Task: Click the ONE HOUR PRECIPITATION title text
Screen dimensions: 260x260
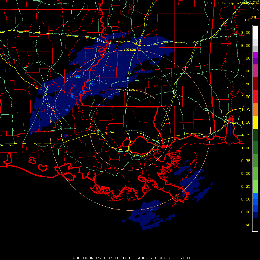Action: pos(101,258)
